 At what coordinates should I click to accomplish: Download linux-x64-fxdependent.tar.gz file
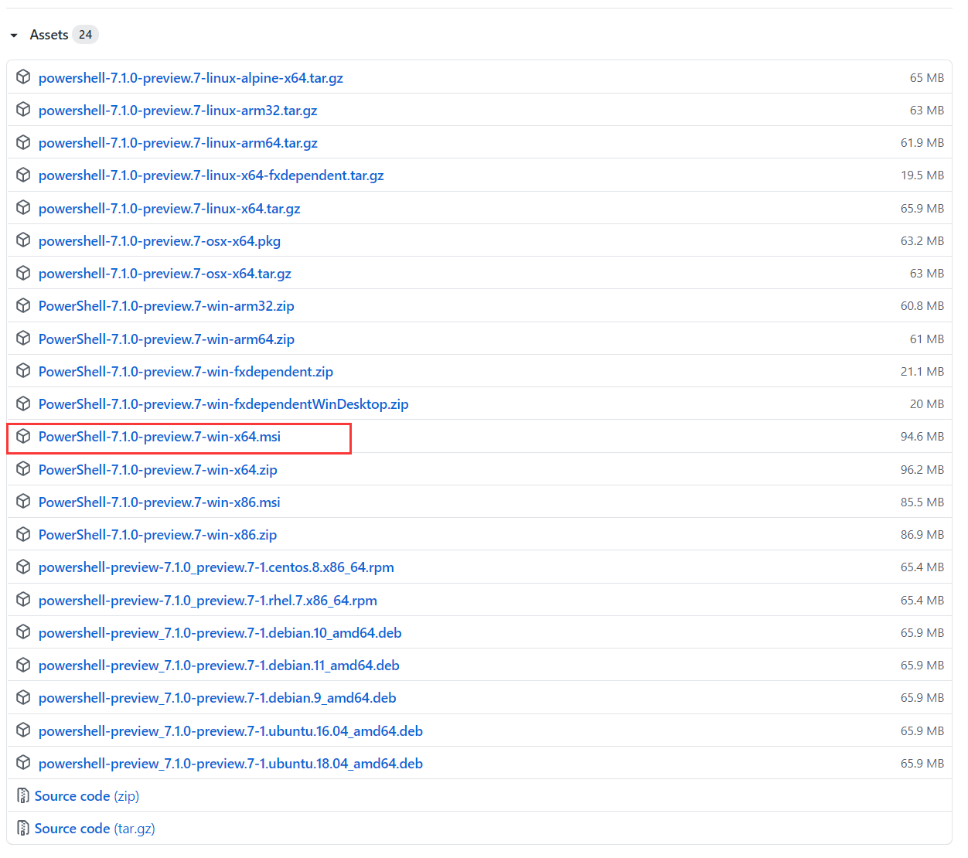pos(211,175)
